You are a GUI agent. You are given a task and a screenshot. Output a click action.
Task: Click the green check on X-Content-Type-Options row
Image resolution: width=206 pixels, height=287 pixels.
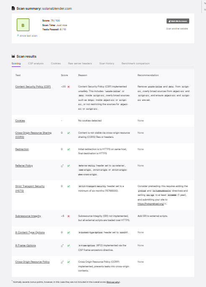(68, 232)
